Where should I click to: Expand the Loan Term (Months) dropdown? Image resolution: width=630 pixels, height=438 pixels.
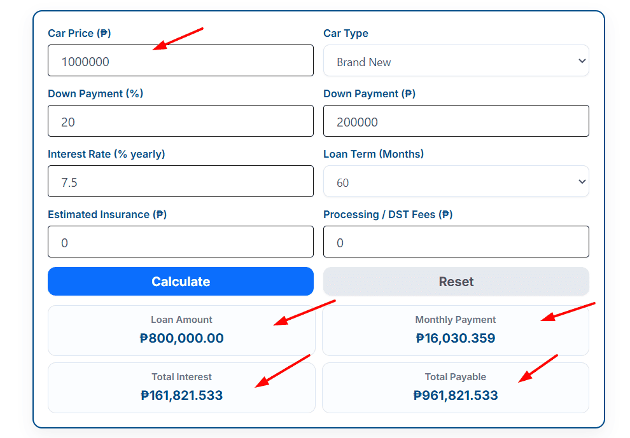tap(456, 181)
